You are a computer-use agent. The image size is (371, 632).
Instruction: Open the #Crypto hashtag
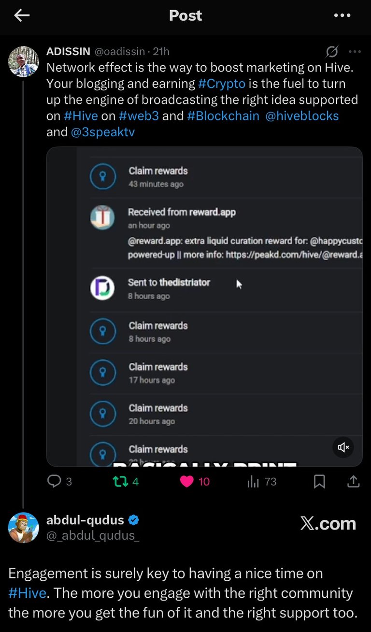tap(222, 84)
